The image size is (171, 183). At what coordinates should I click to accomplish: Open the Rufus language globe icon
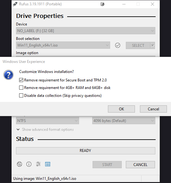pos(19,164)
